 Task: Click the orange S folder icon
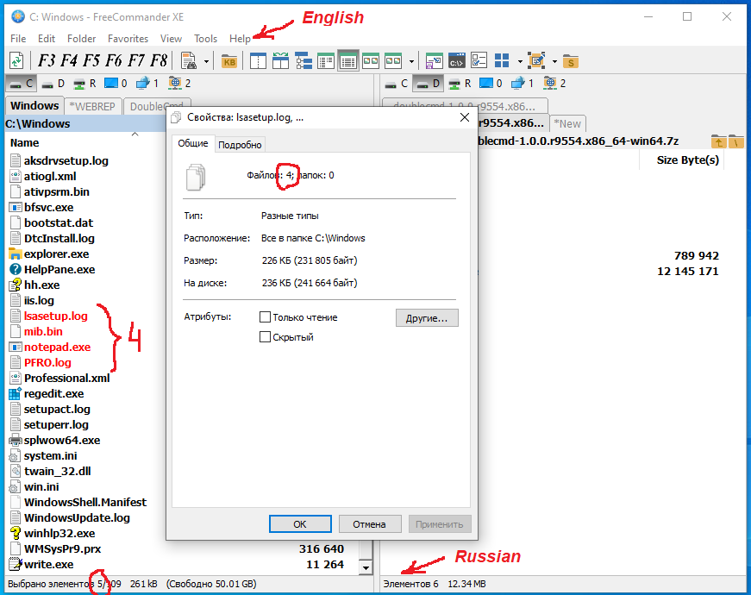coord(571,61)
